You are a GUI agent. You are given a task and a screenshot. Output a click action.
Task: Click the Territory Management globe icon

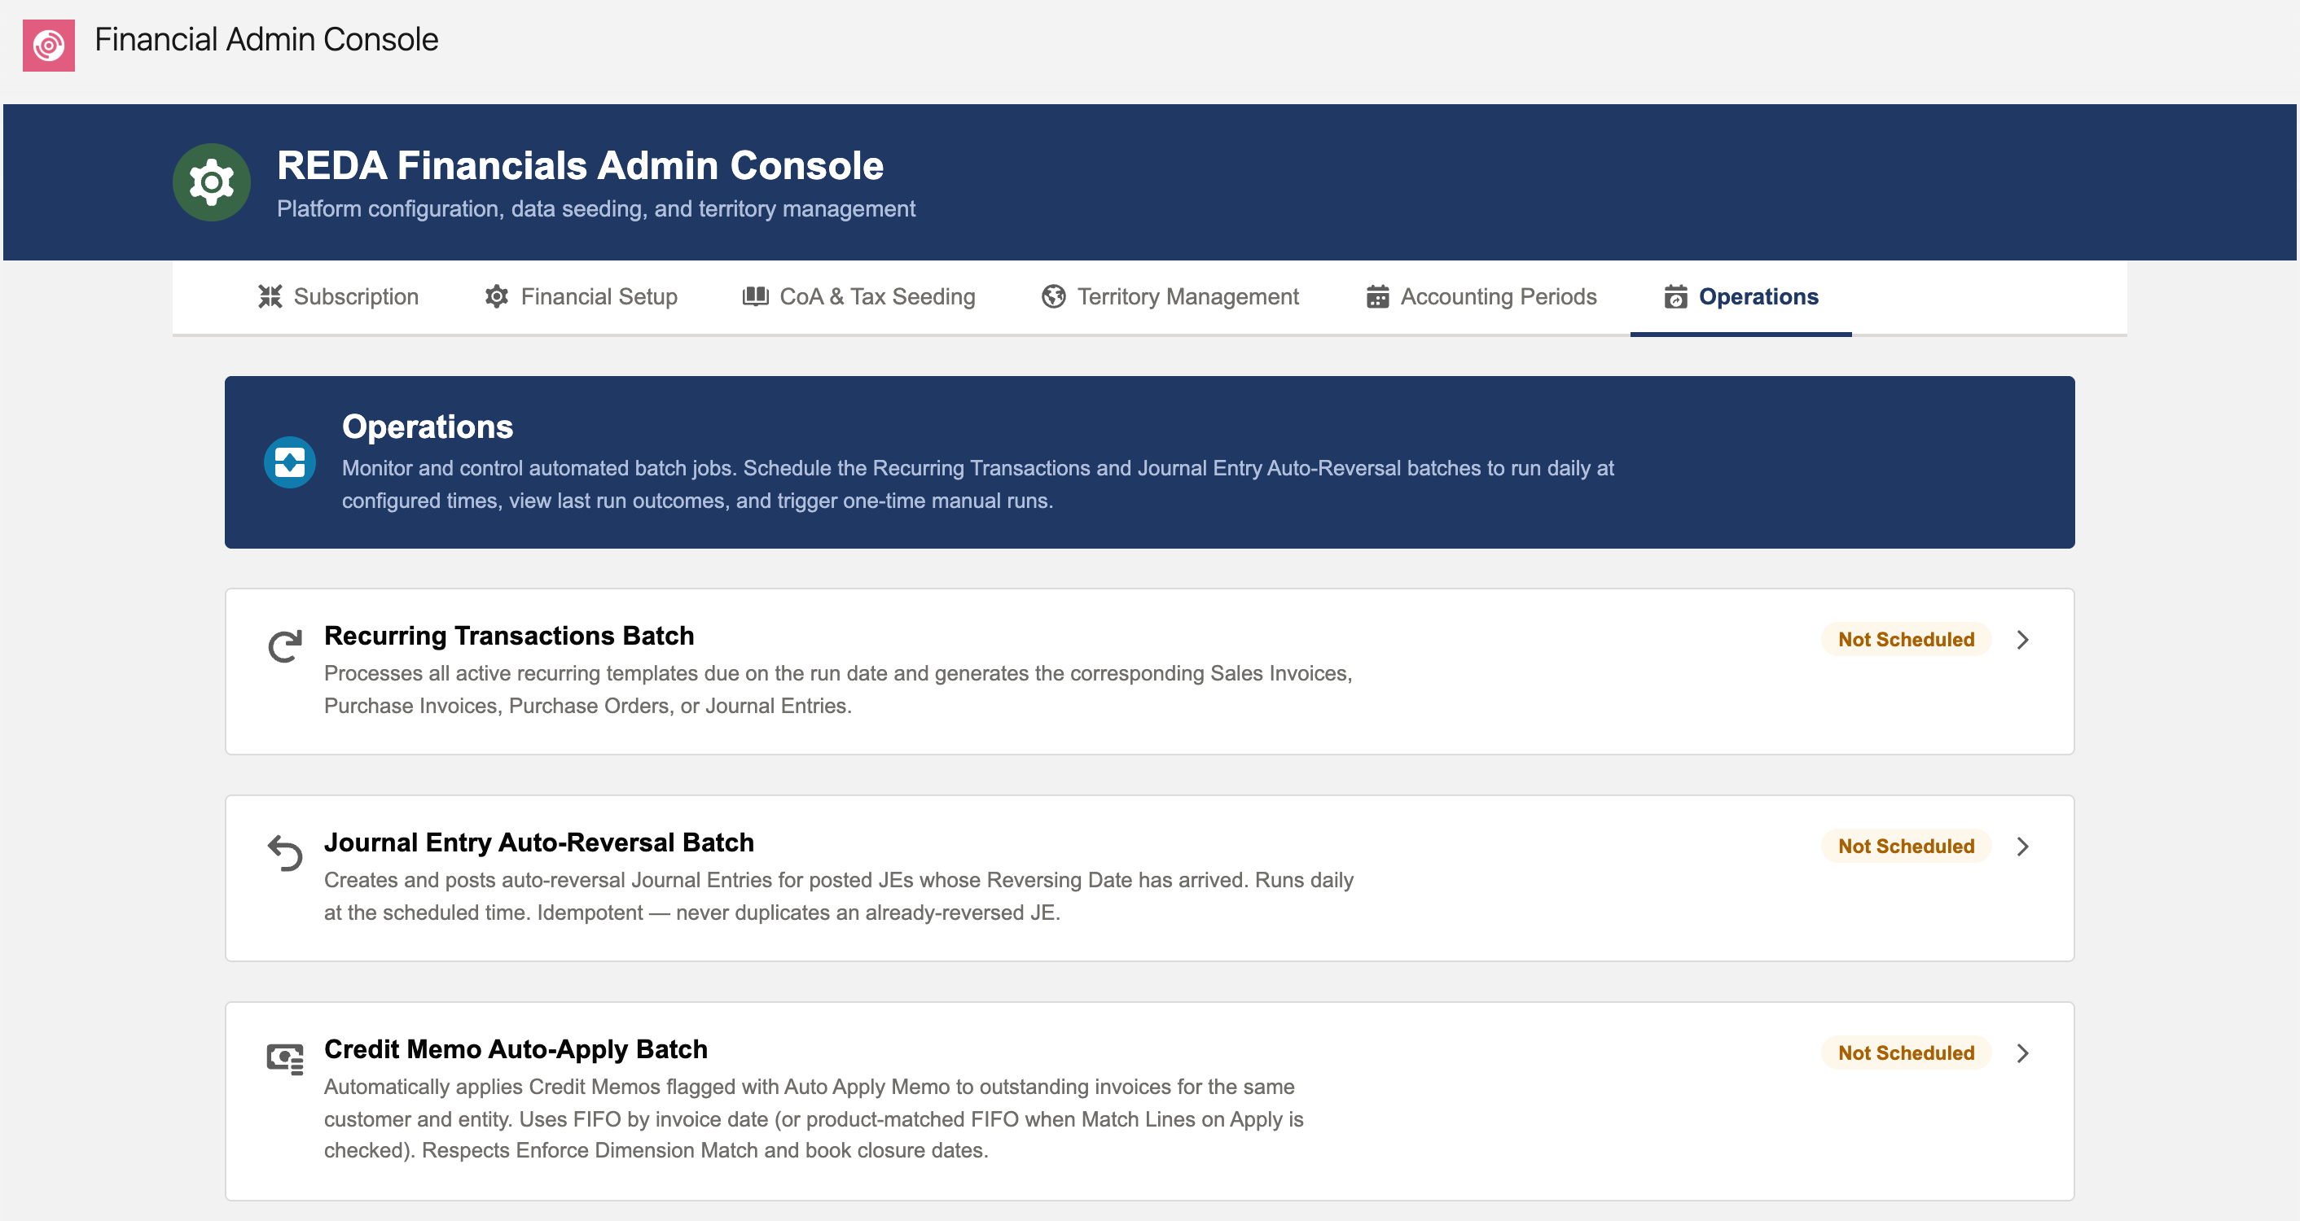(x=1054, y=296)
